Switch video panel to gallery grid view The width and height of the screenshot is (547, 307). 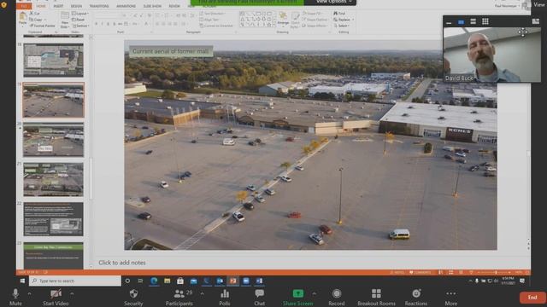point(485,21)
